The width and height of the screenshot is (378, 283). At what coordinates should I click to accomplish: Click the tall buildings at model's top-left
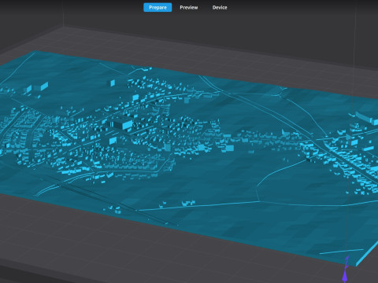[37, 88]
